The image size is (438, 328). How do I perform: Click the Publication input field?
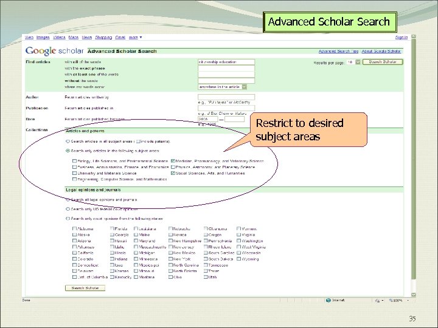point(226,108)
